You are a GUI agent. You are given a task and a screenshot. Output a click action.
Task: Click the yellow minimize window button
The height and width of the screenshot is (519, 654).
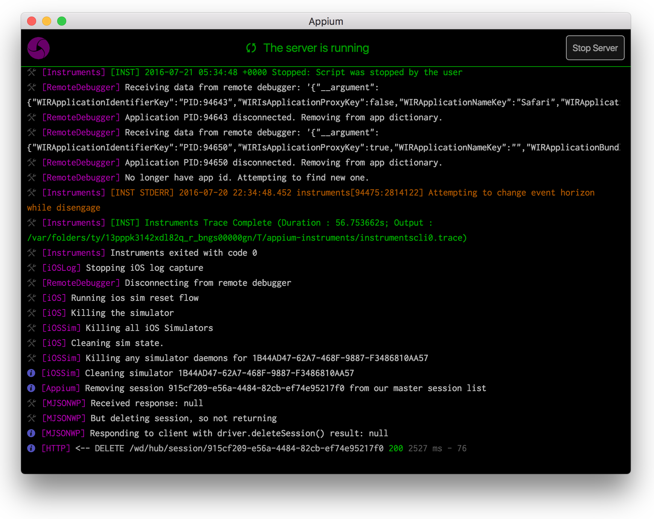[x=47, y=21]
